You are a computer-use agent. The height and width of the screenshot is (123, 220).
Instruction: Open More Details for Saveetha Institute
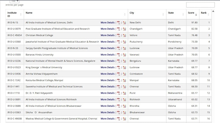pyautogui.click(x=107, y=87)
